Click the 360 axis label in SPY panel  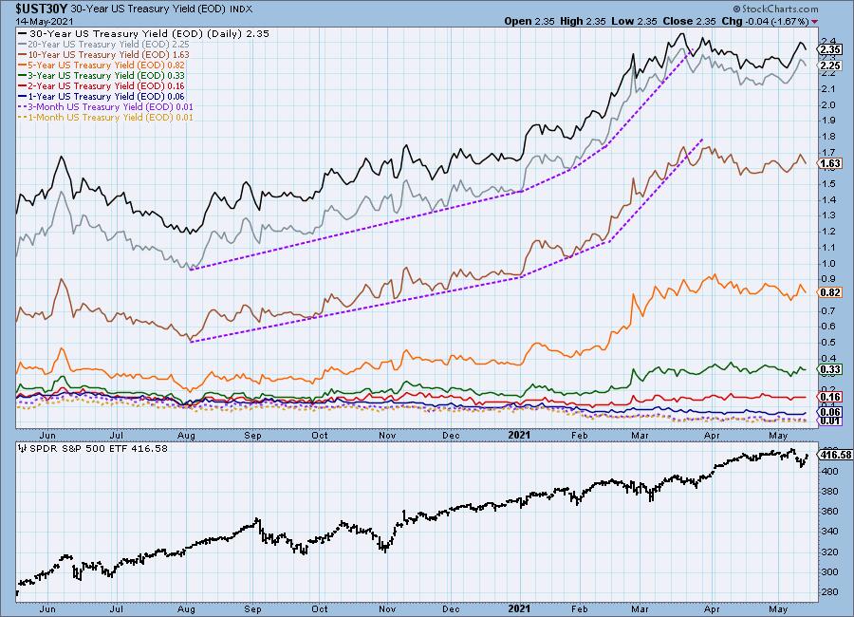[x=829, y=512]
